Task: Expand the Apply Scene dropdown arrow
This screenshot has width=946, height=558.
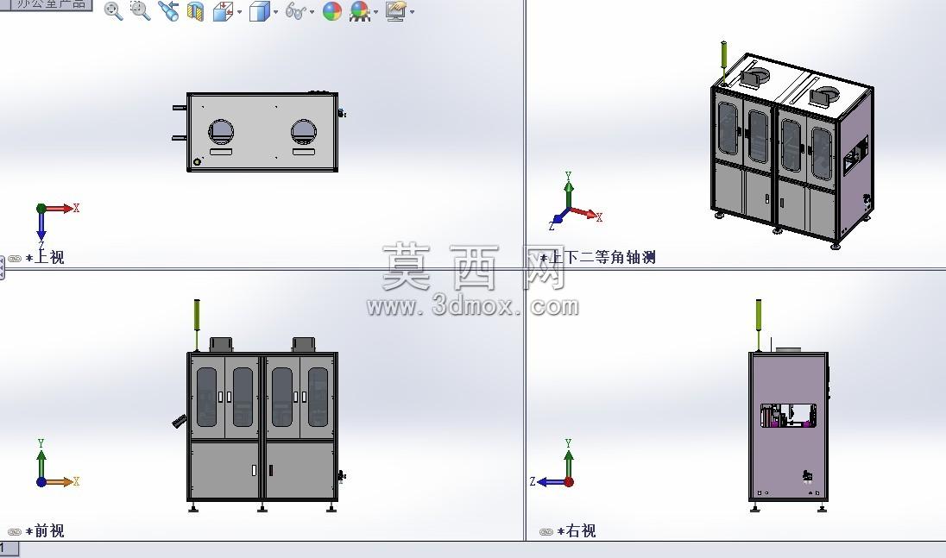Action: 375,12
